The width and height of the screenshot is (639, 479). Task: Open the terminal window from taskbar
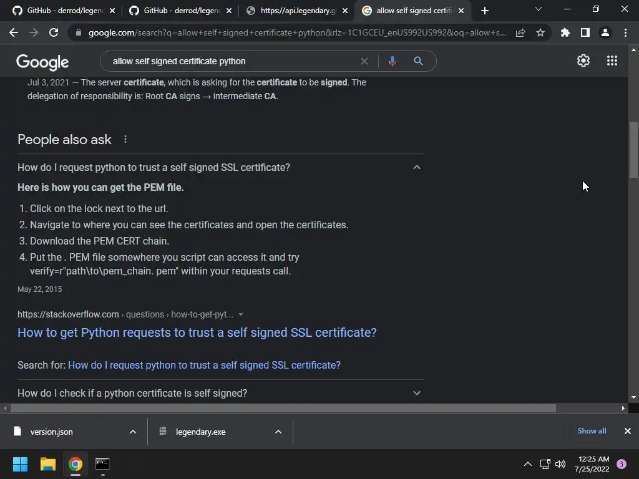(102, 464)
